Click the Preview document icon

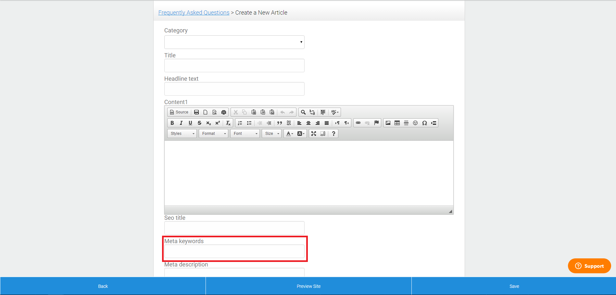pos(215,112)
